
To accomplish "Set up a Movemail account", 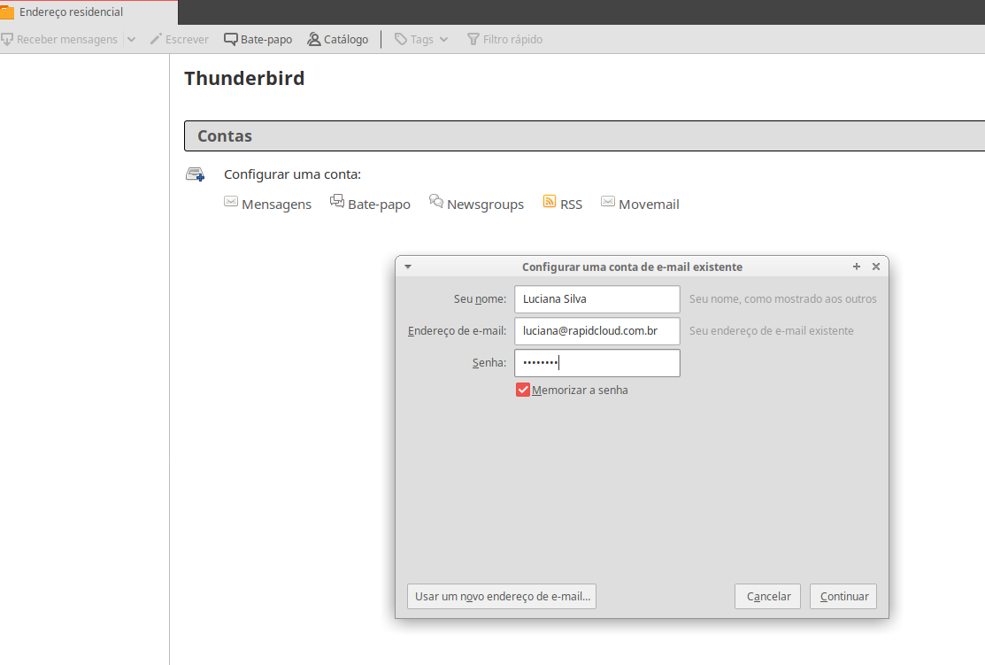I will [x=640, y=204].
